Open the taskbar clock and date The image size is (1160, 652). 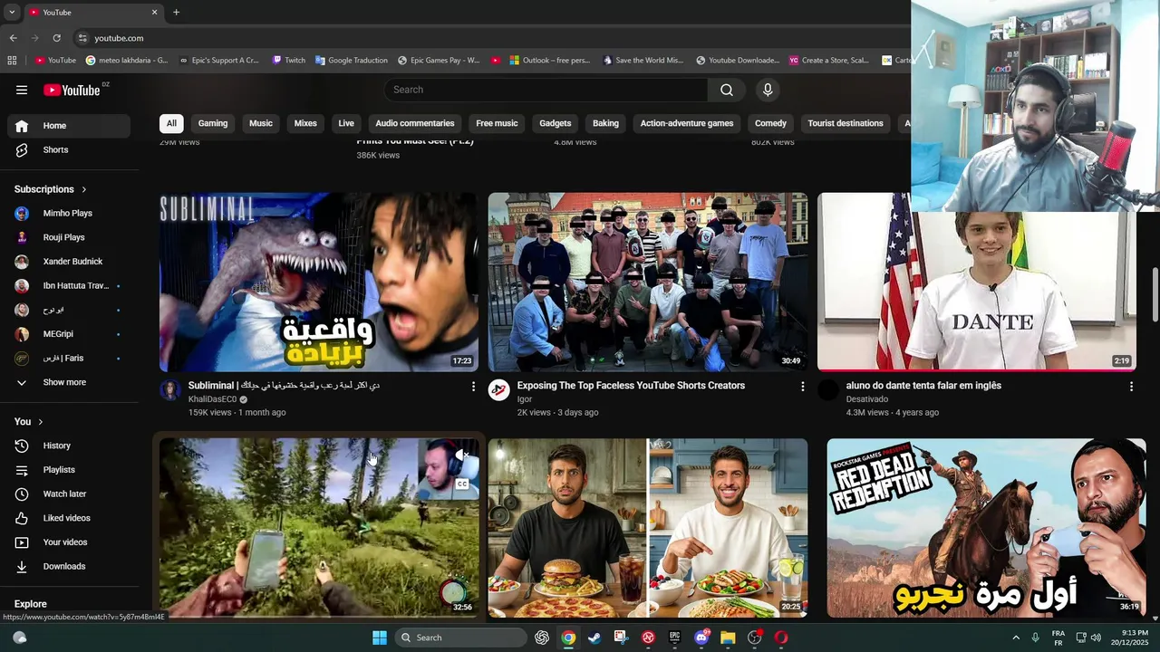tap(1129, 638)
